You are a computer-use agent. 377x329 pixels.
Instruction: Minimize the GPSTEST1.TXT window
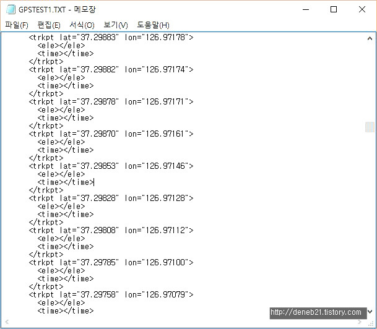[306, 10]
